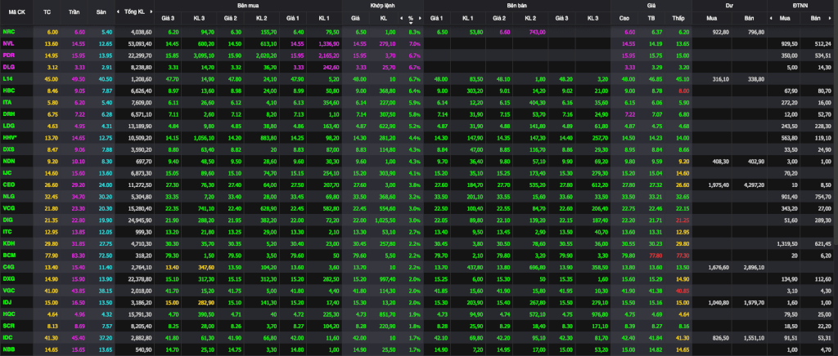The height and width of the screenshot is (356, 838).
Task: Sort by the TC reference price header
Action: tap(47, 11)
